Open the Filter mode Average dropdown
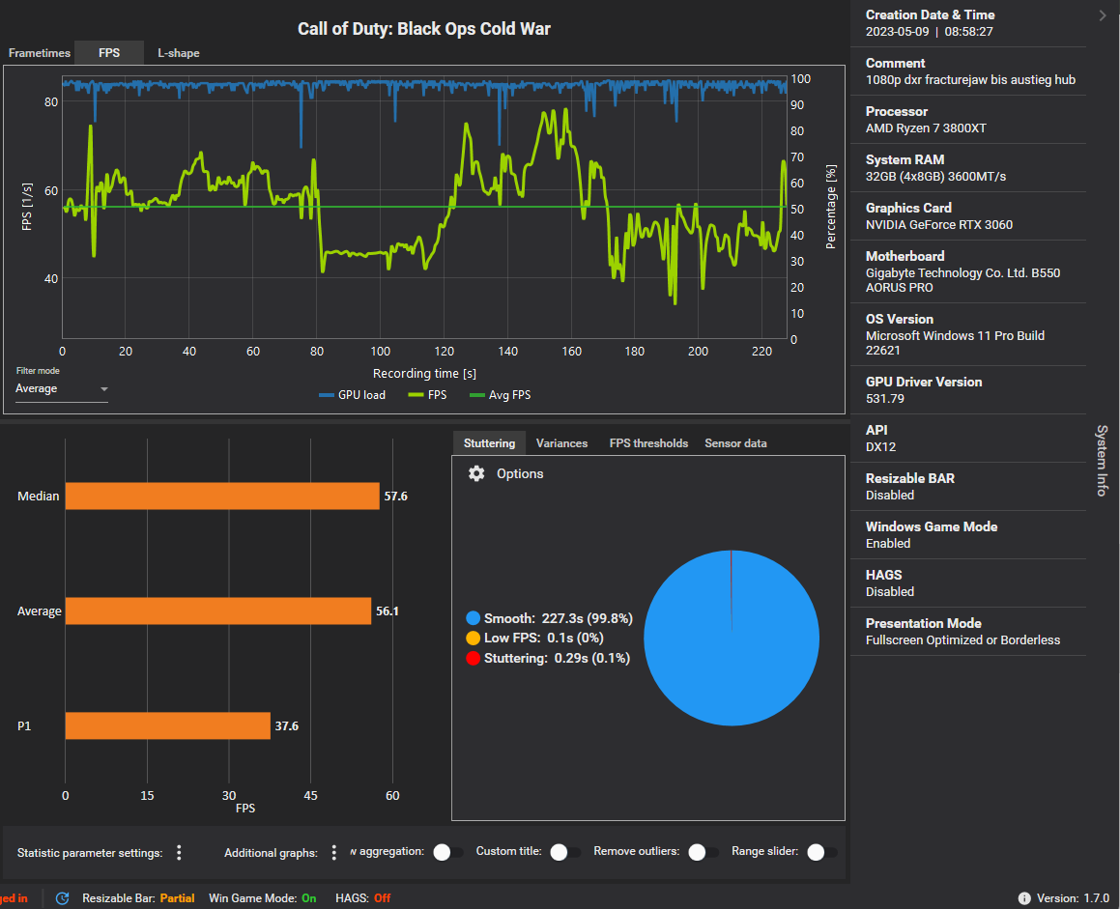 (x=62, y=389)
